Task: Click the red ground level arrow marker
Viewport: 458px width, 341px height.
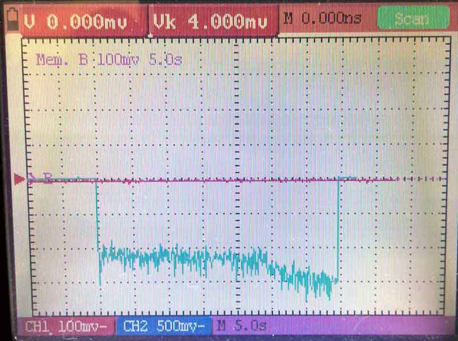Action: tap(20, 180)
